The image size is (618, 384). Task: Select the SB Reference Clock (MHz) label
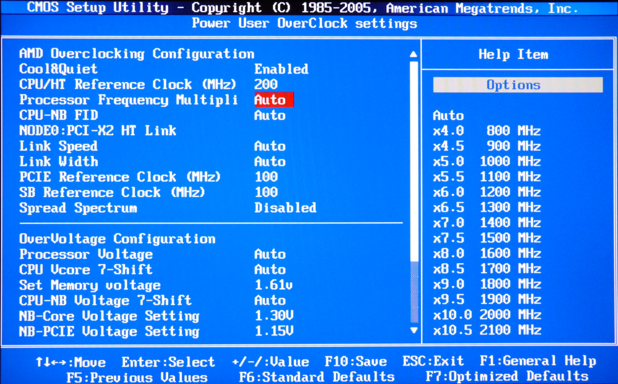tap(112, 193)
